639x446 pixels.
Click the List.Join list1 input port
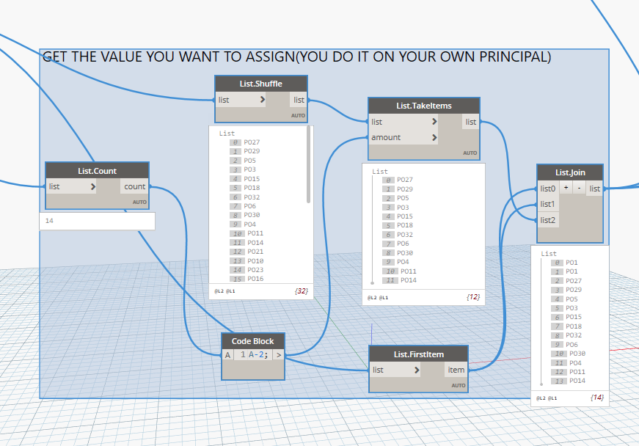pyautogui.click(x=547, y=204)
